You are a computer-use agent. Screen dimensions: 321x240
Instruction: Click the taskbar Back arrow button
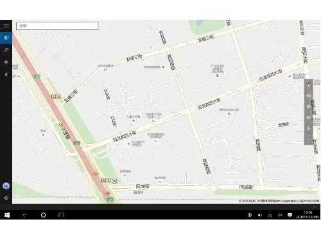pyautogui.click(x=25, y=215)
